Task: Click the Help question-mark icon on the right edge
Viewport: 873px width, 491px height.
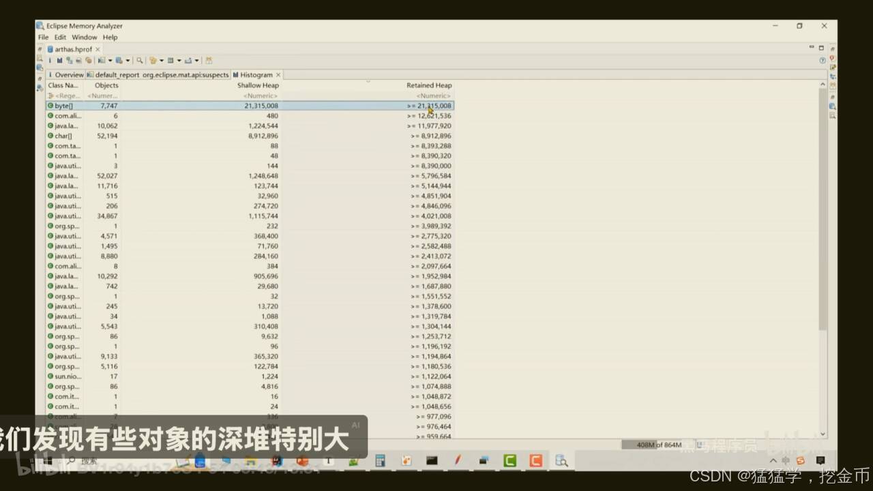Action: tap(823, 61)
